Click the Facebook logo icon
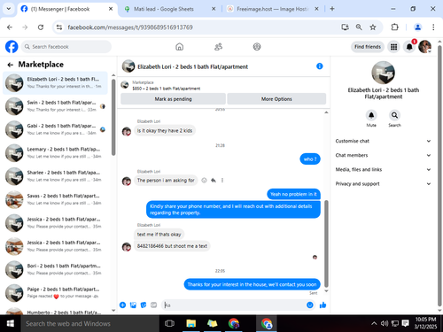Screen dimensions: 443x332 coord(12,47)
